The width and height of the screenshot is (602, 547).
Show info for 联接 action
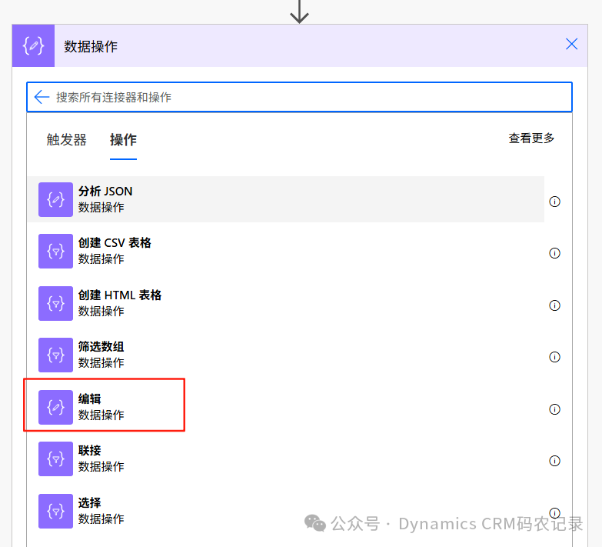554,461
